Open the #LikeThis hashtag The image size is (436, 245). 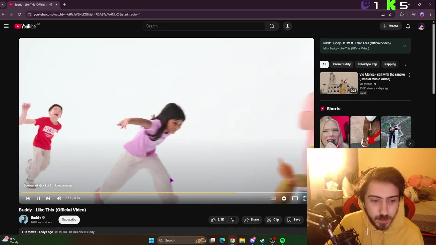[76, 232]
